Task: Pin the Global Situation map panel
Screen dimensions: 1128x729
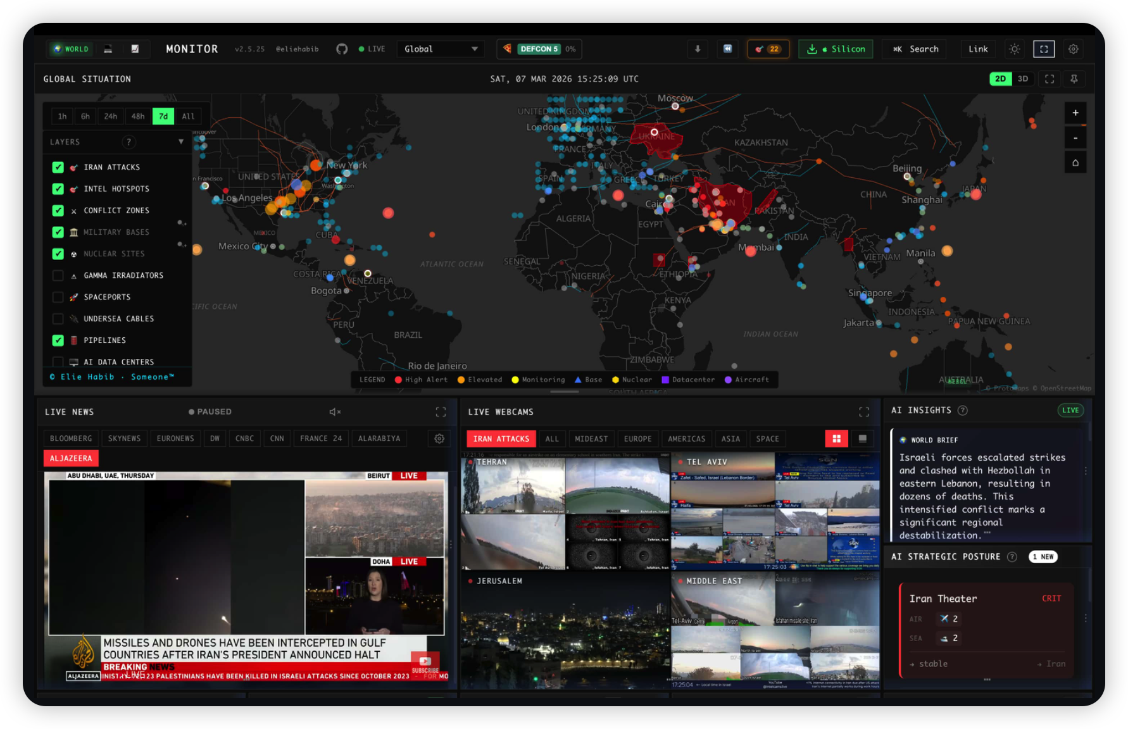Action: [x=1074, y=78]
